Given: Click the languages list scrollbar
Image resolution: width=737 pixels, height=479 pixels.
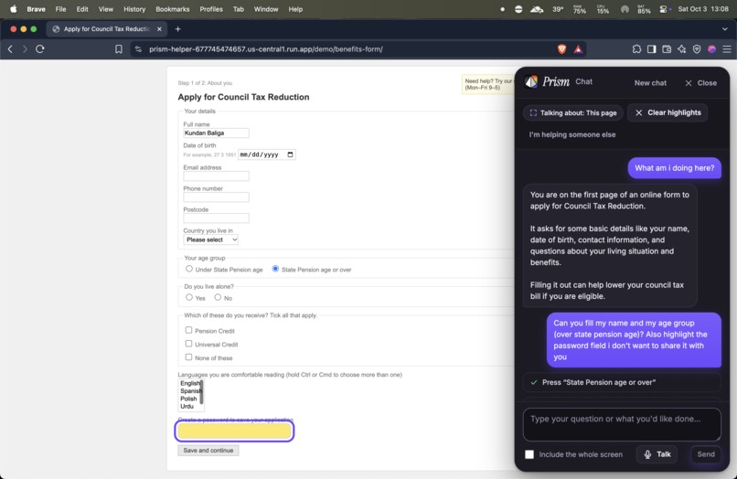Looking at the screenshot, I should (x=202, y=392).
